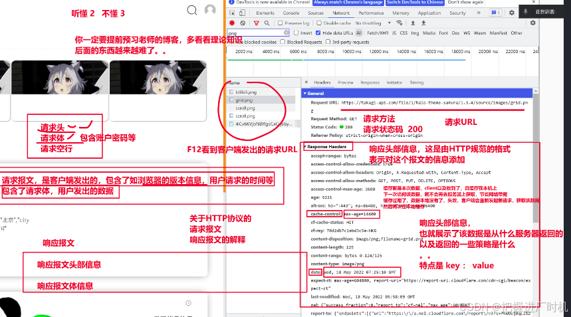Screen dimensions: 571x317
Task: Click the red record network log button
Action: (232, 23)
